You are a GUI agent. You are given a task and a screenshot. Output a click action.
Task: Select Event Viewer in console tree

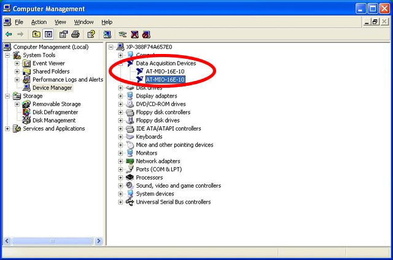point(49,63)
